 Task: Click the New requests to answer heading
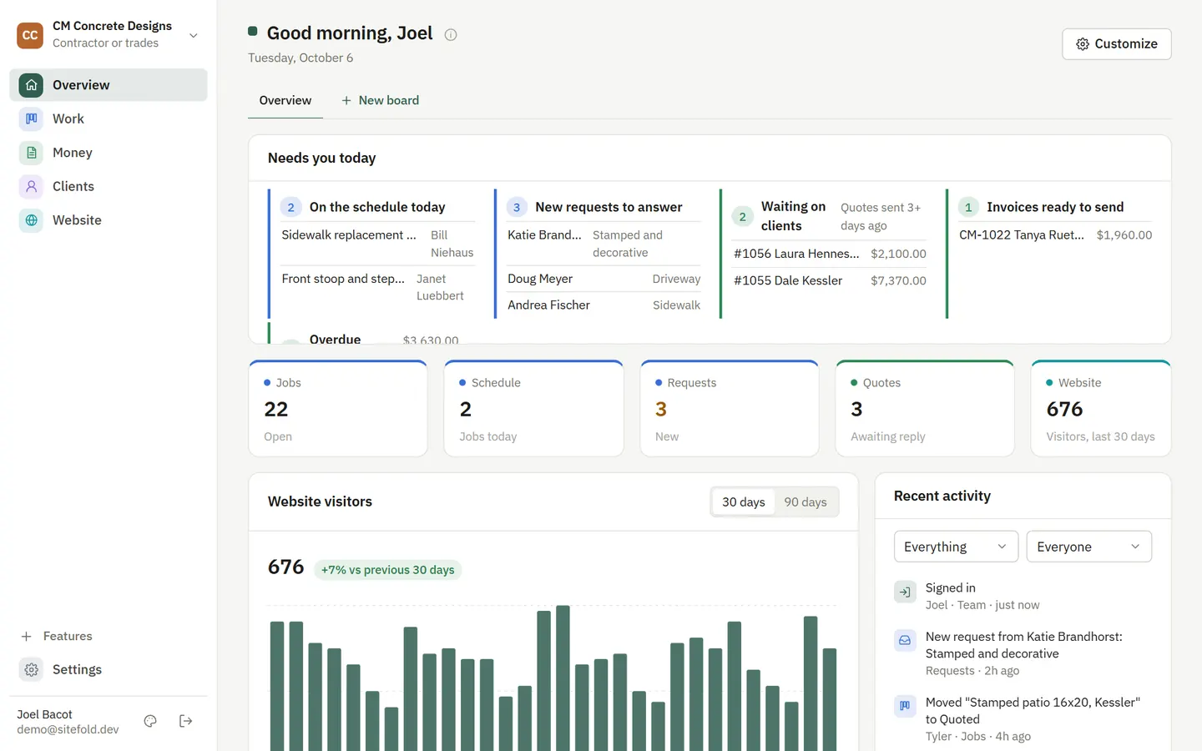click(x=609, y=207)
